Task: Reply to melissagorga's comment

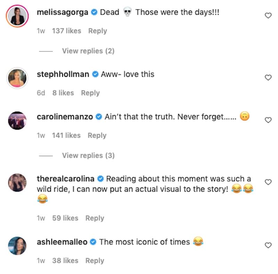Action: click(x=98, y=31)
